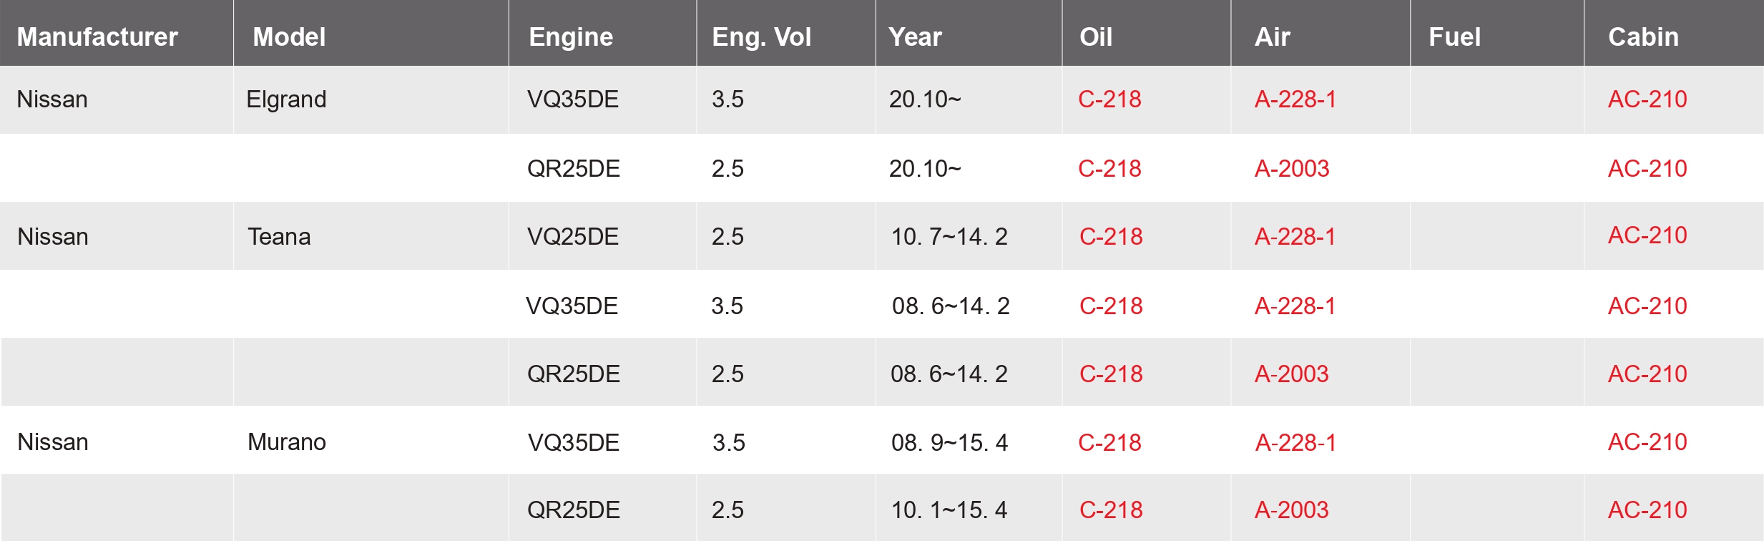Open A-2003 link in Elgrand QR25DE row
1764x541 pixels.
(1292, 168)
